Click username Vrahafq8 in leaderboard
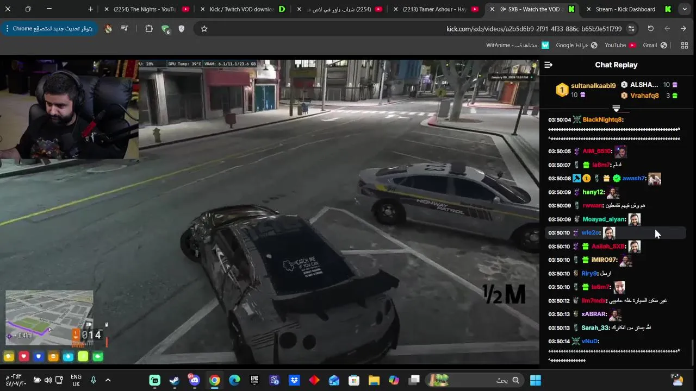696x391 pixels. pyautogui.click(x=644, y=96)
